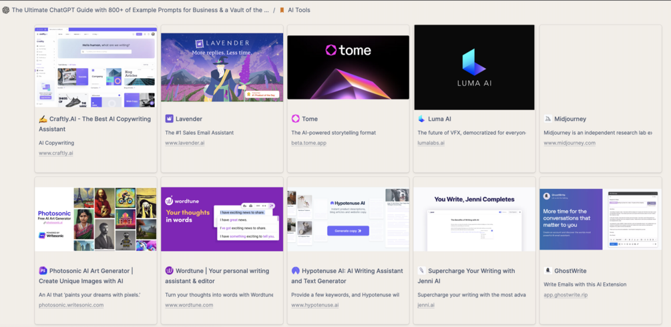Select the 'Lavender' card title
The image size is (671, 327).
pyautogui.click(x=189, y=119)
